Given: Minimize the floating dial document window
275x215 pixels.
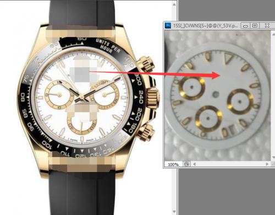Looking at the screenshot, I should pos(245,25).
